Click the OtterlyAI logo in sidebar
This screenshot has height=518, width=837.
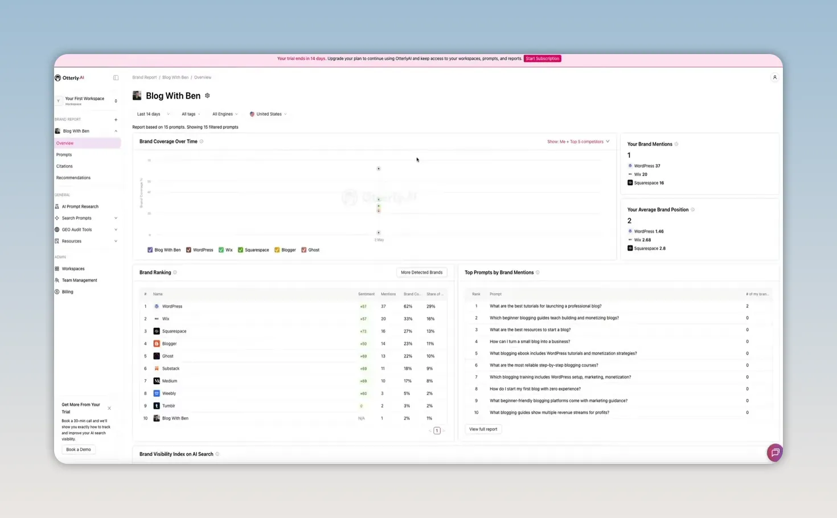[69, 78]
